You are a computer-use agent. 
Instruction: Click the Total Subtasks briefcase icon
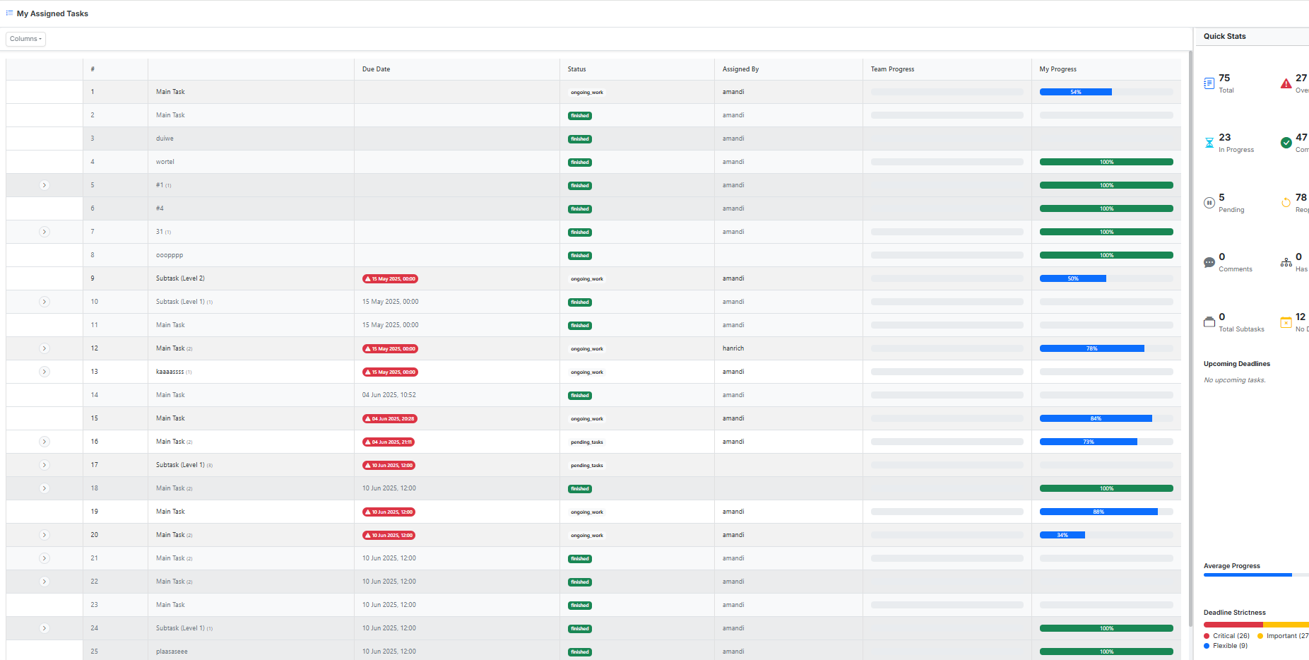coord(1209,322)
